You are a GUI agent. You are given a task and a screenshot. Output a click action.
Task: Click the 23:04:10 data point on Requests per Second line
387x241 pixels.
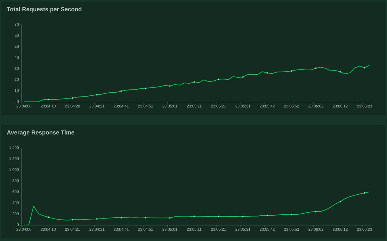[x=48, y=100]
